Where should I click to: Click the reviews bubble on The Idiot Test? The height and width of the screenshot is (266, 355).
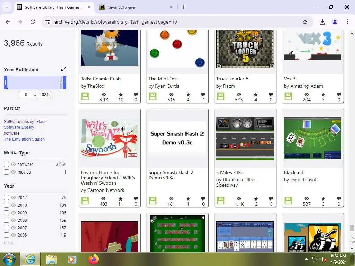tap(203, 94)
